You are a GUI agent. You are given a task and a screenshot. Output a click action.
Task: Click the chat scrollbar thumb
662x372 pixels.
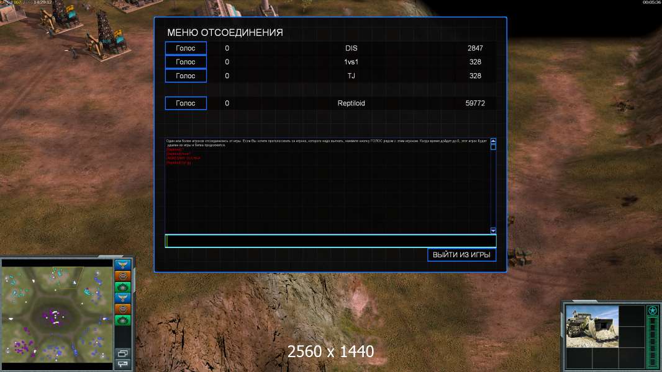[x=493, y=146]
